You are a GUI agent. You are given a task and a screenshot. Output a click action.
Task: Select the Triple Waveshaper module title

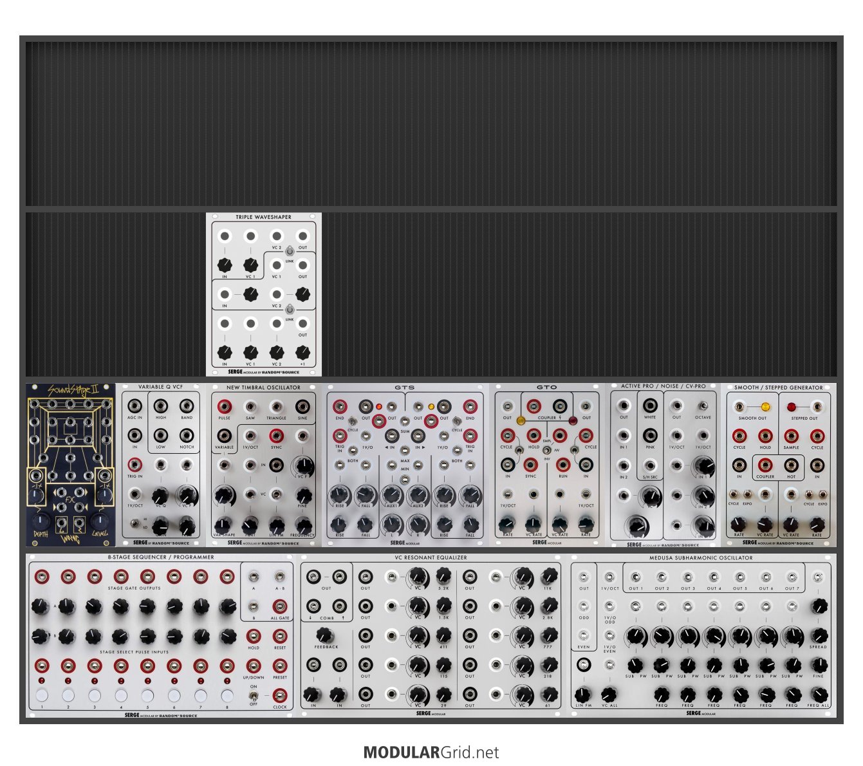point(263,217)
